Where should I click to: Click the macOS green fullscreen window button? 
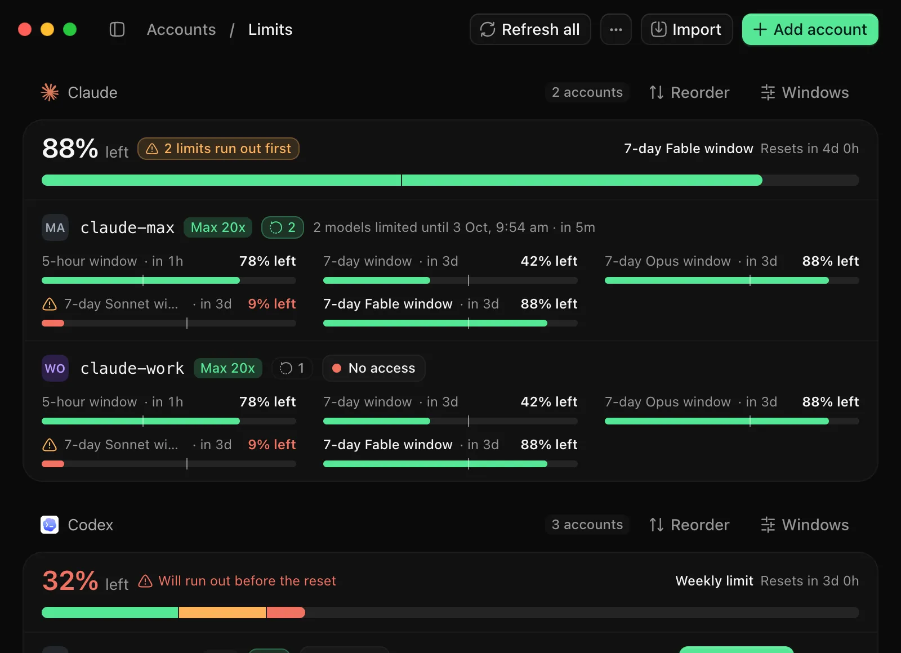[x=70, y=29]
